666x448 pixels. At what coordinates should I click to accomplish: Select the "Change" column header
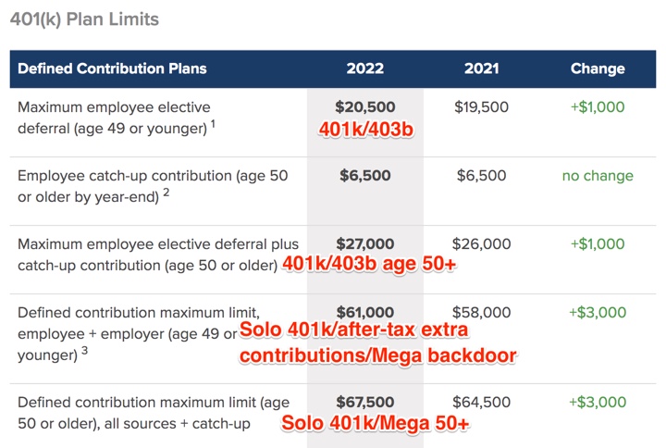tap(598, 68)
